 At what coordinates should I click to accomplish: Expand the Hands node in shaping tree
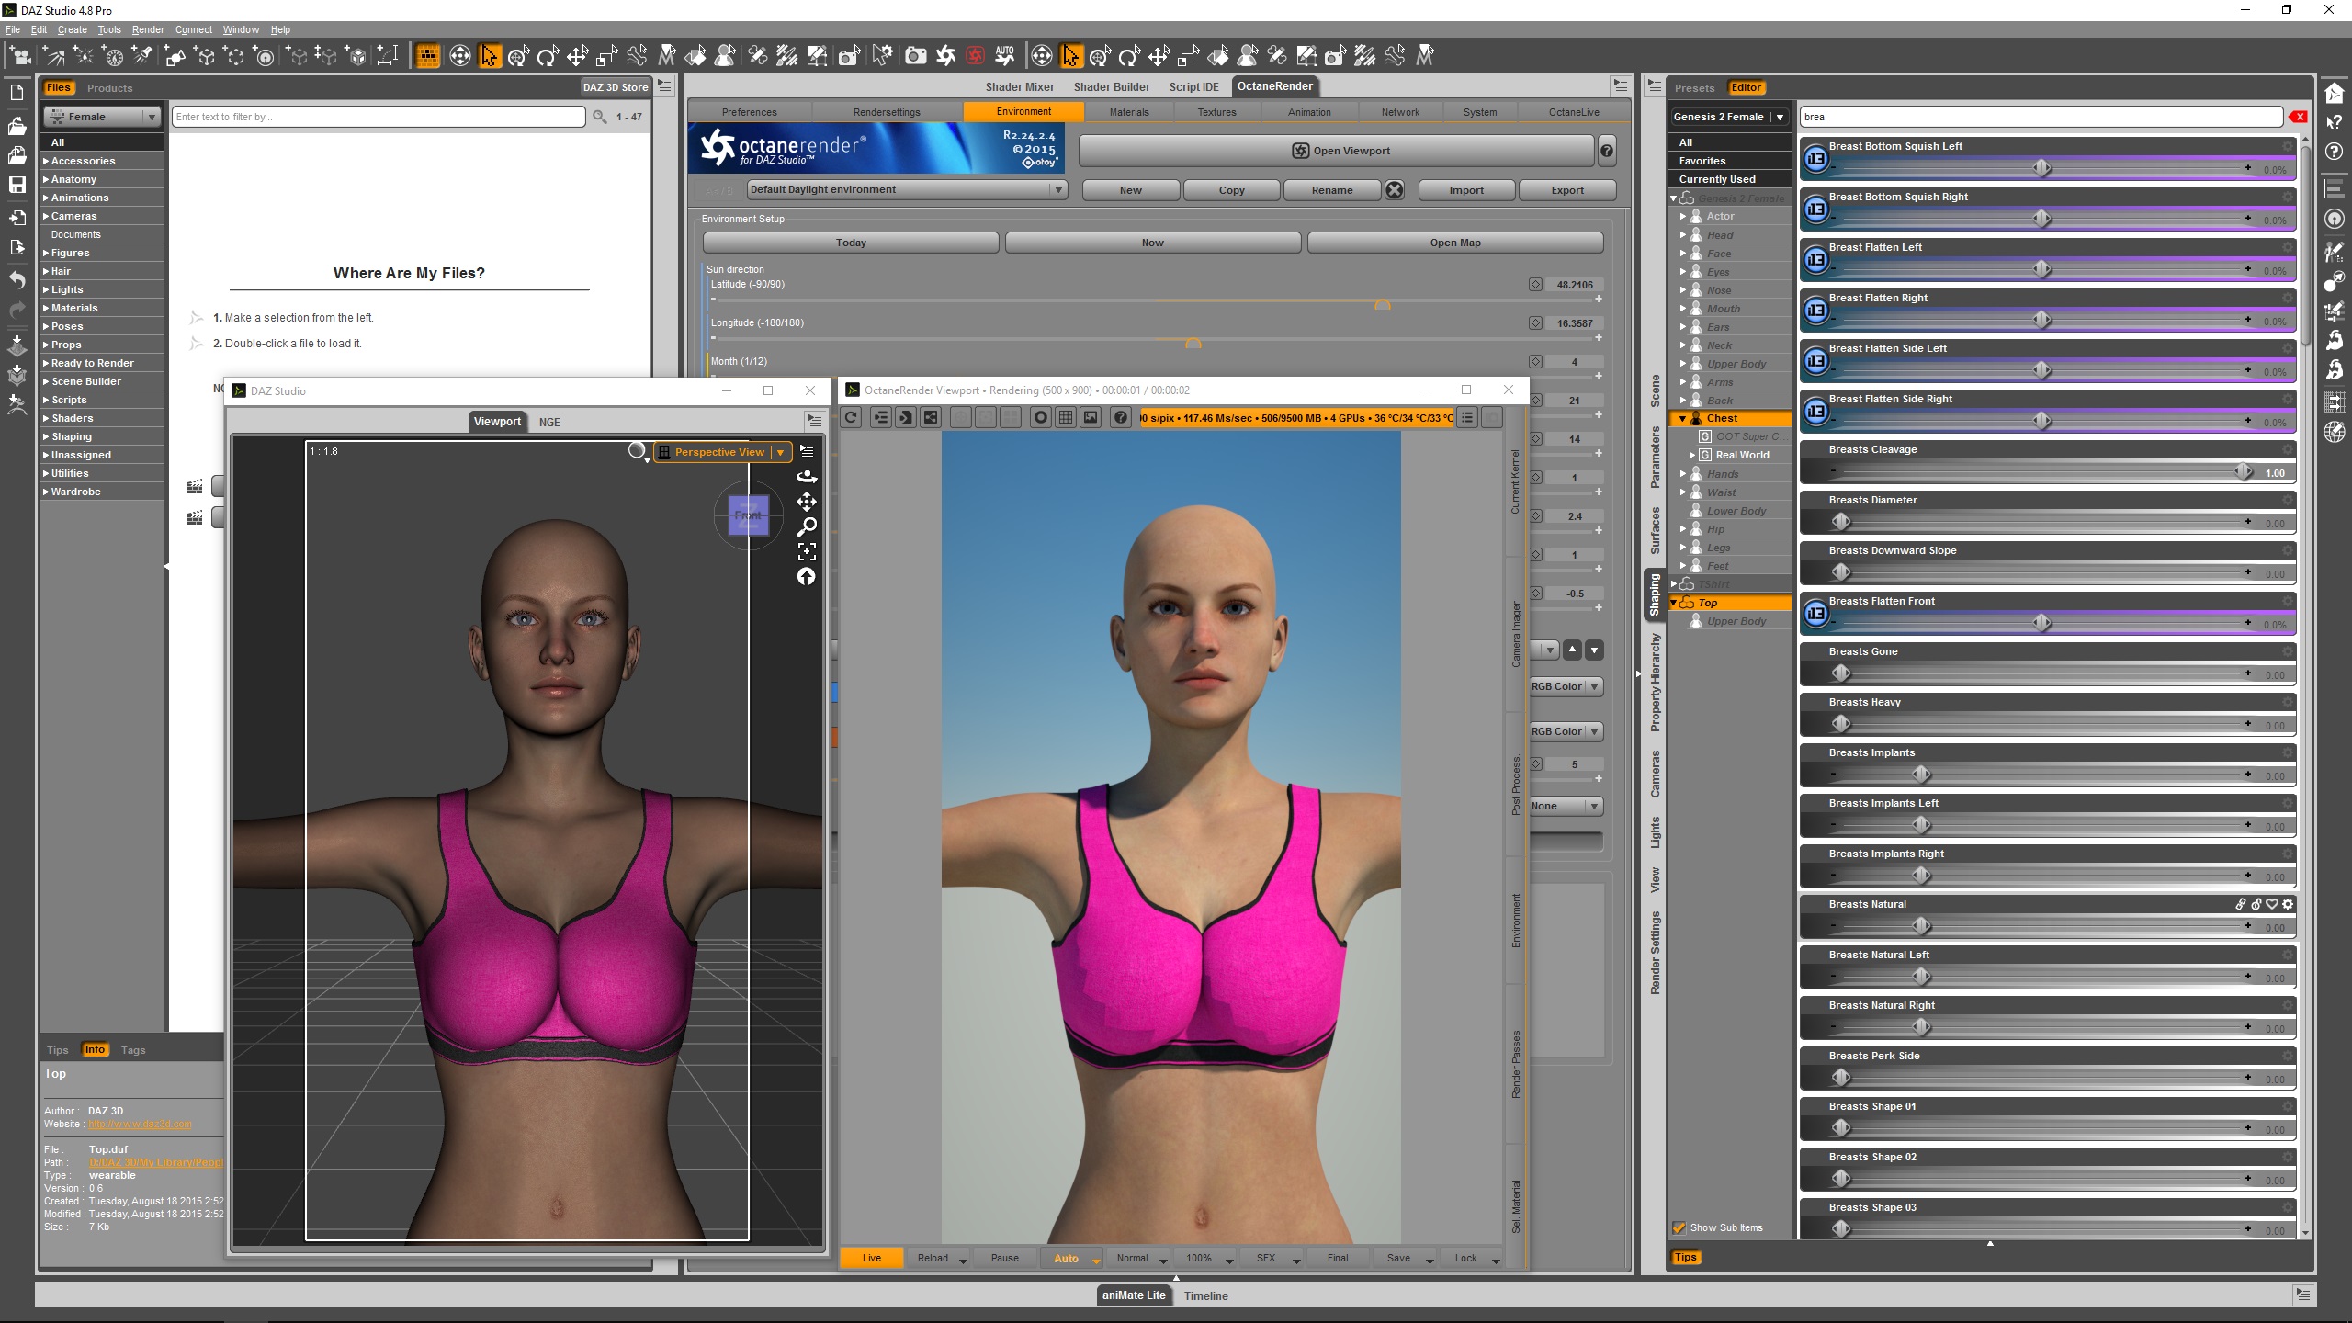coord(1683,474)
